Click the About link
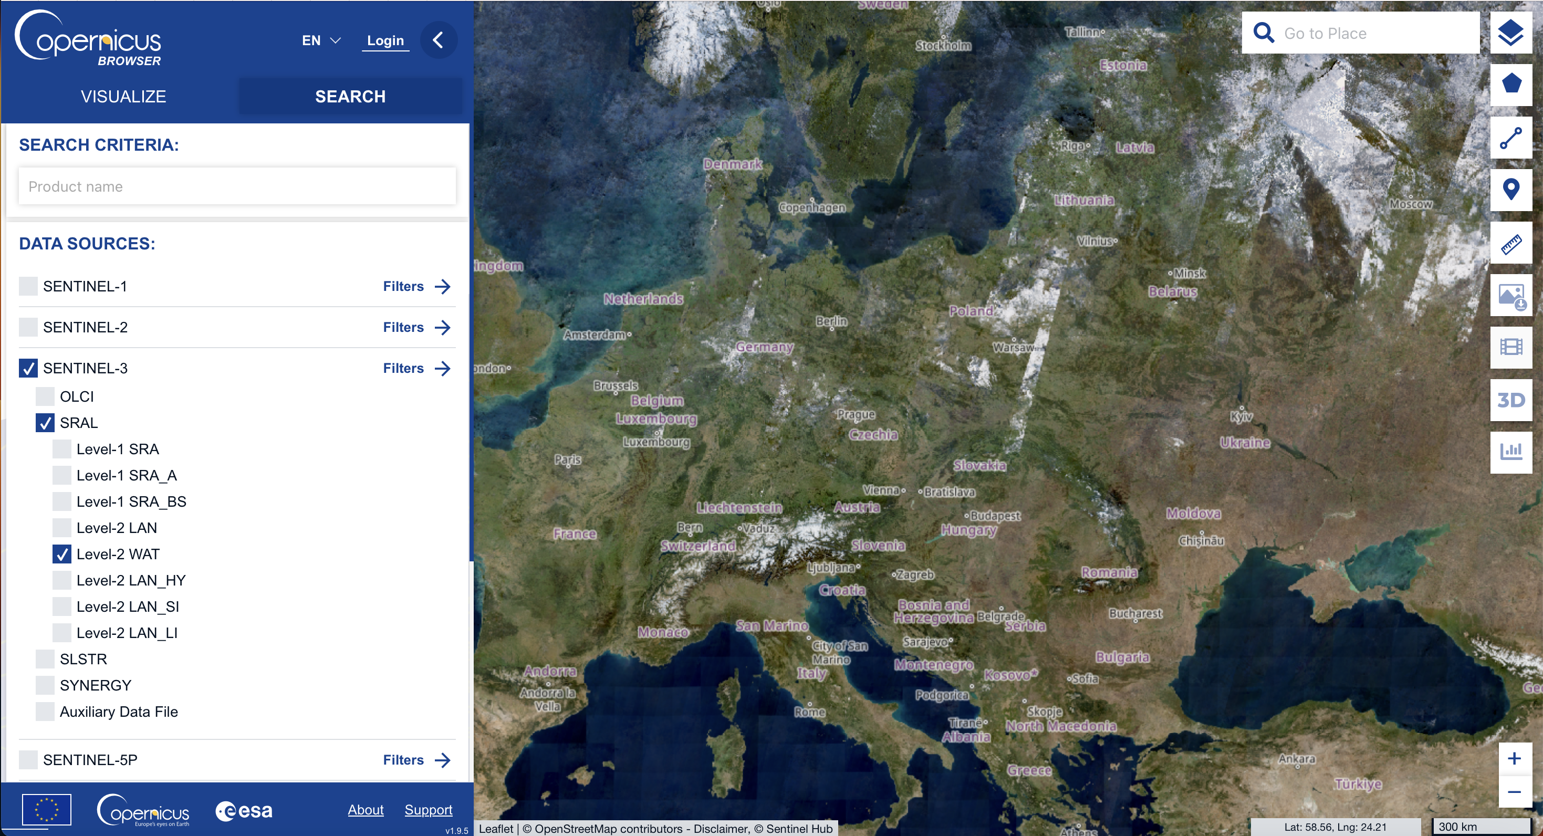 366,810
